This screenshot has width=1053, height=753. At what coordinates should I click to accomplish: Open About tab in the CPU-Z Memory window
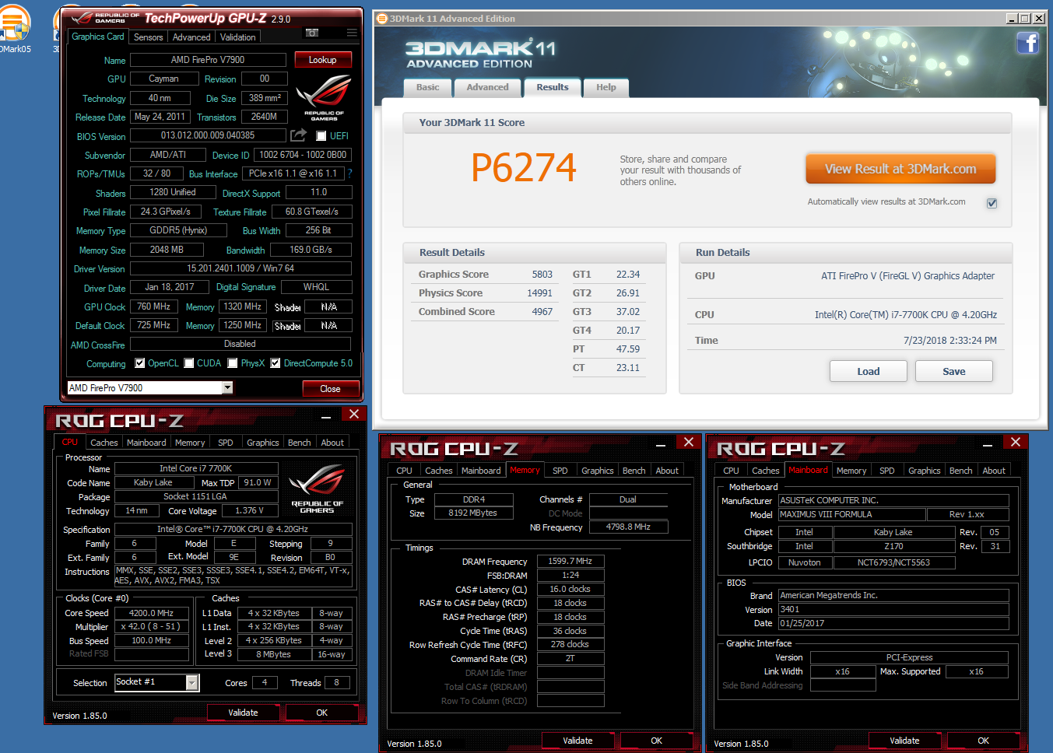point(667,471)
